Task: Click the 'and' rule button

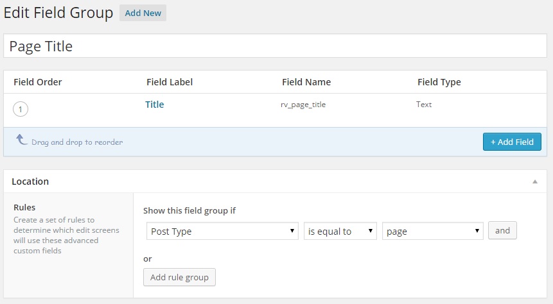Action: (502, 230)
